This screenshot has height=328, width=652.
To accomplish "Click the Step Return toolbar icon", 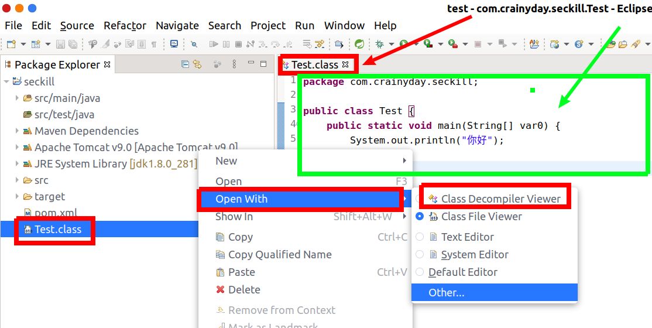I will click(x=288, y=44).
